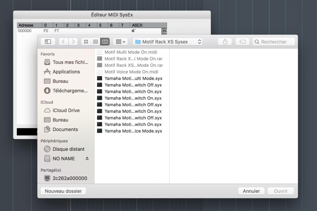Click the Bureau icon under Favoris
The image size is (317, 211).
coord(47,81)
